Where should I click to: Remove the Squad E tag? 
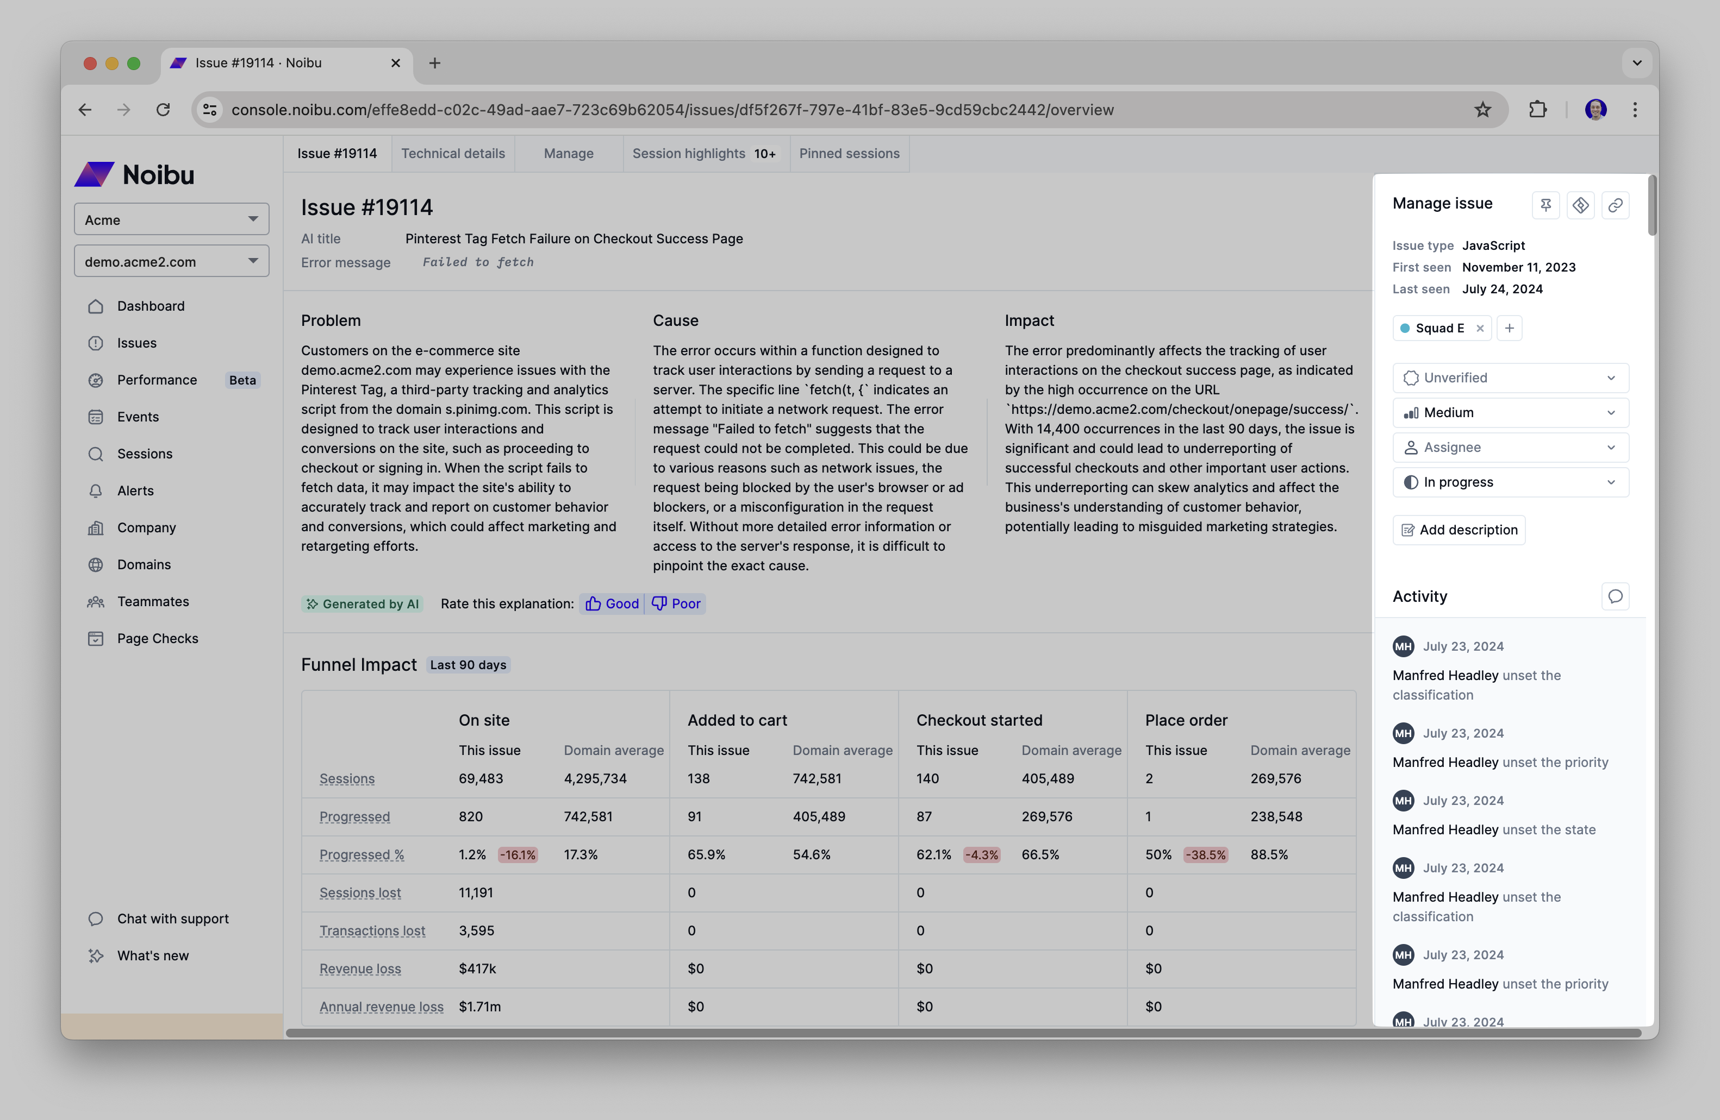coord(1480,328)
